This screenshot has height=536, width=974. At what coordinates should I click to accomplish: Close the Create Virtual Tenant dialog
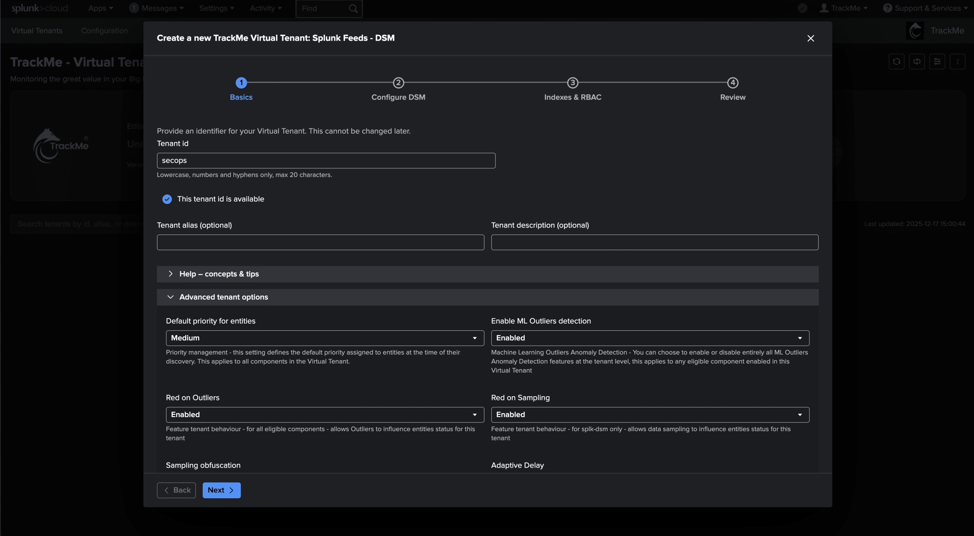click(x=810, y=38)
